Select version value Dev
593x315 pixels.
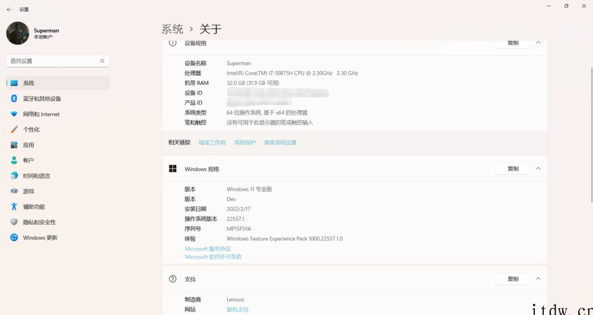[231, 199]
